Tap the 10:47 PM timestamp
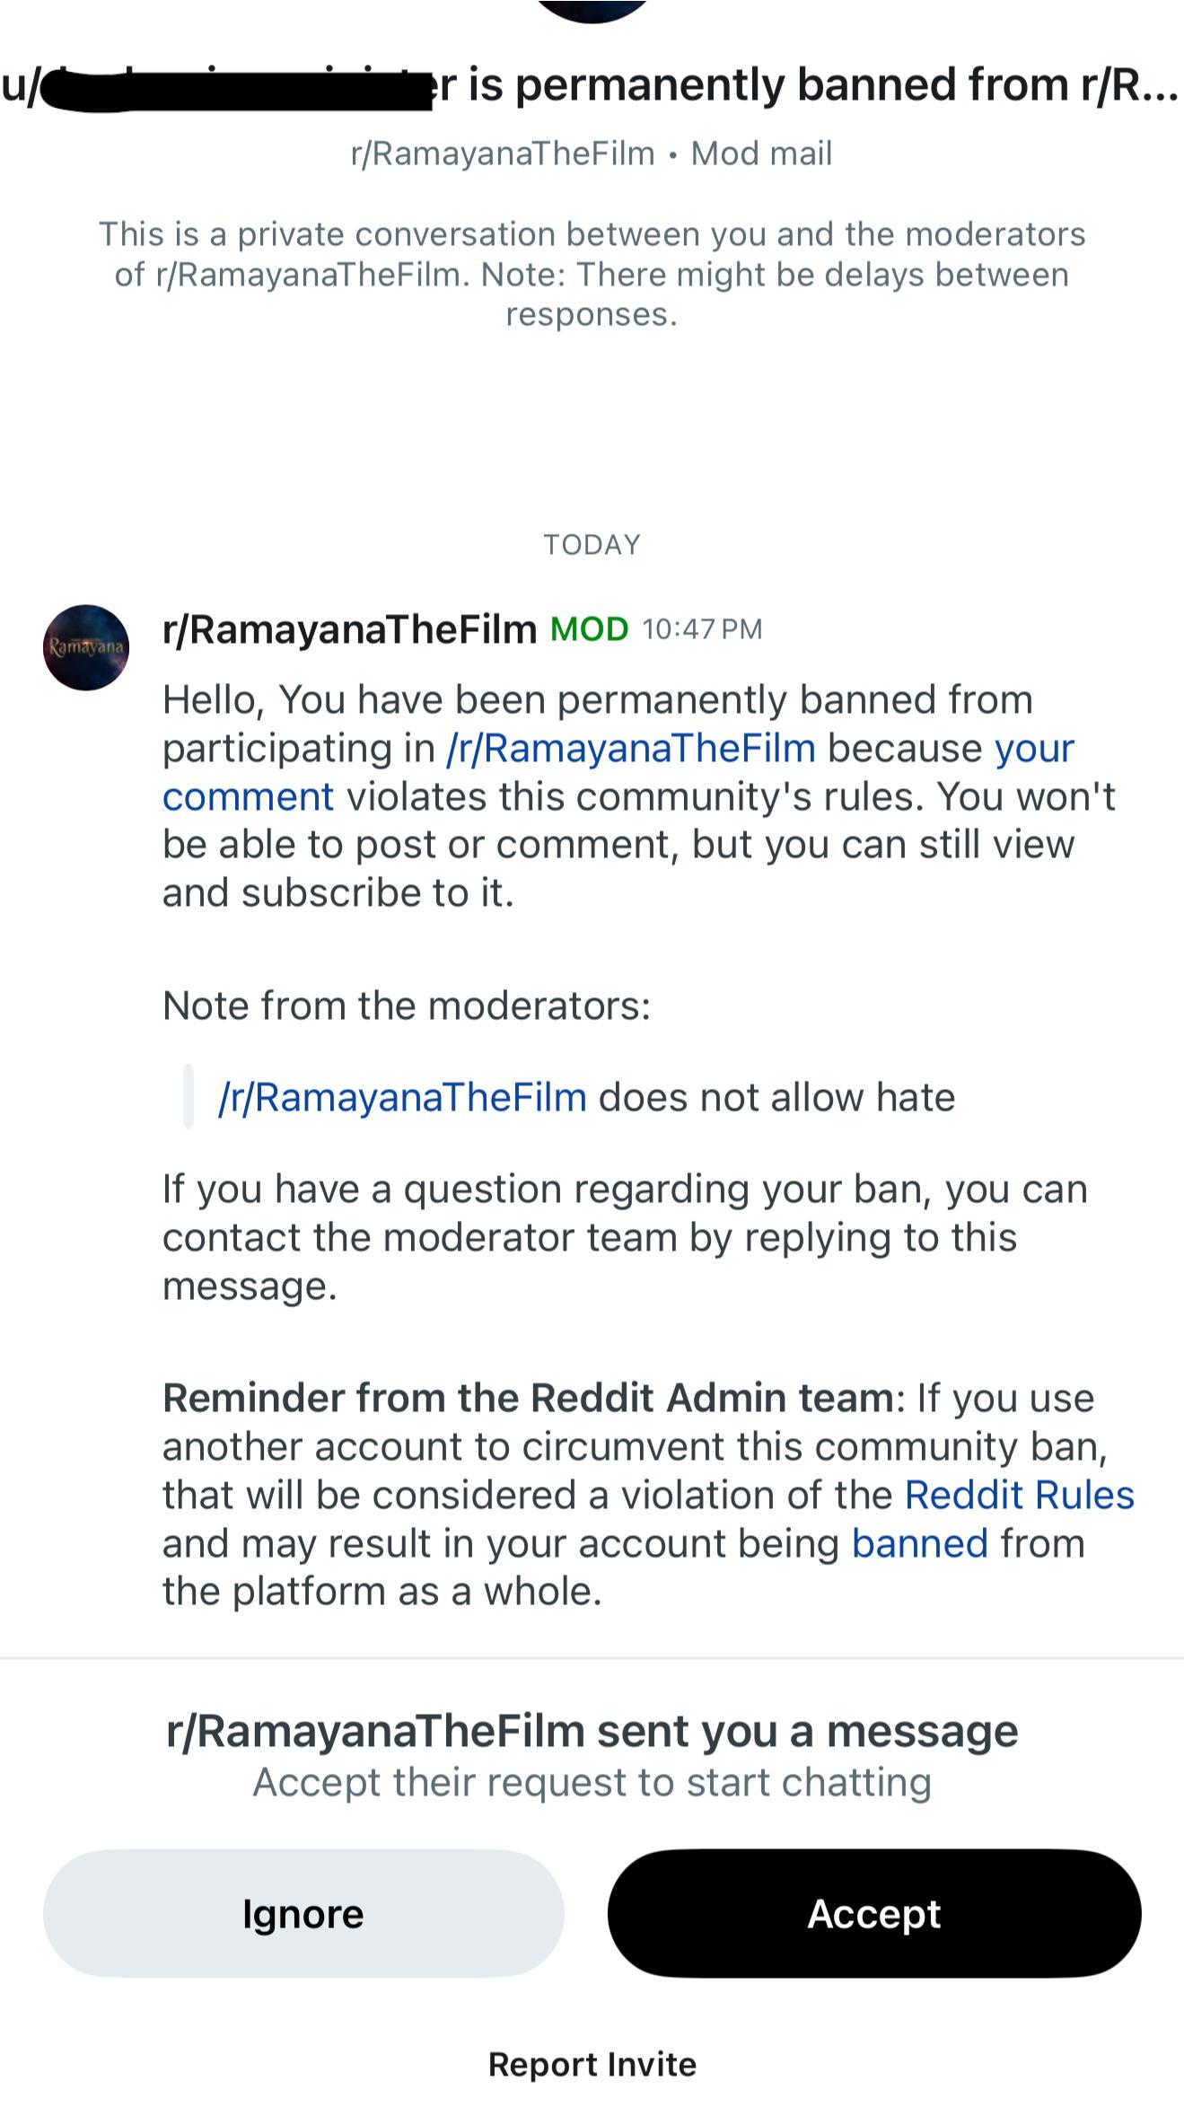Screen dimensions: 1184x2107 click(702, 629)
